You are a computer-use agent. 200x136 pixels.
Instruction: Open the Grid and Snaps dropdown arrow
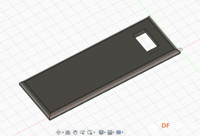tap(114, 132)
